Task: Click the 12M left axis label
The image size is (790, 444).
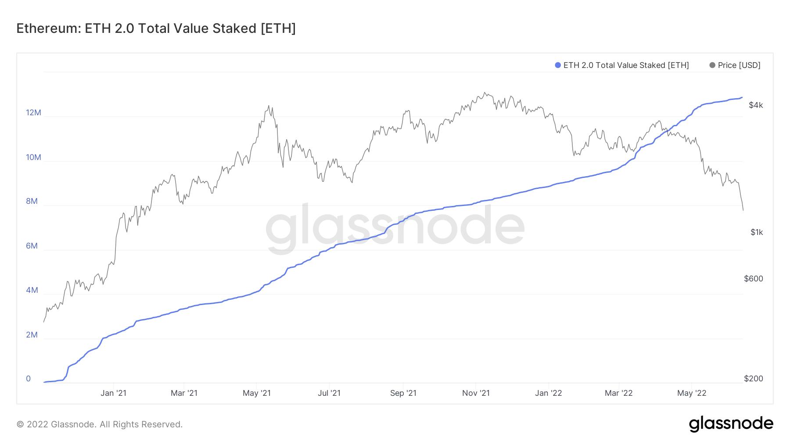Action: 33,113
